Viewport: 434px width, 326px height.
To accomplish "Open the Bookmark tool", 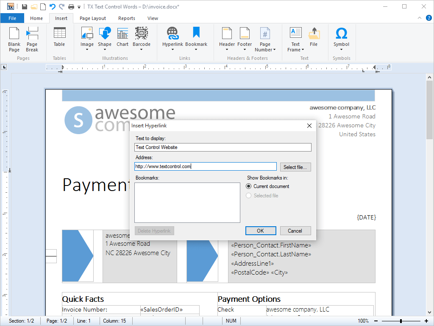I will point(196,38).
